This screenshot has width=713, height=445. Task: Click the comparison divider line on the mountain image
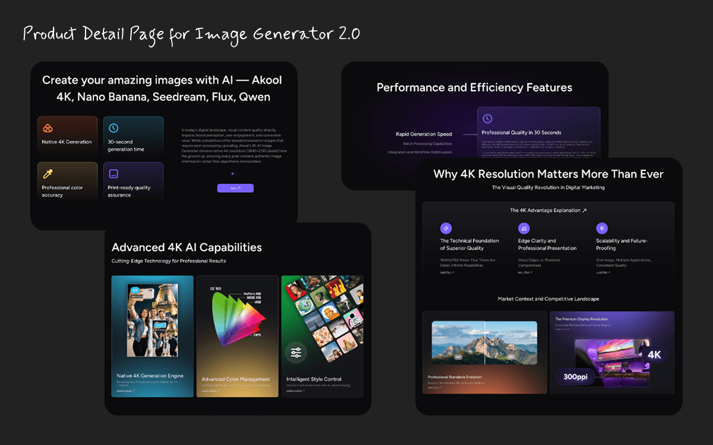pos(485,343)
